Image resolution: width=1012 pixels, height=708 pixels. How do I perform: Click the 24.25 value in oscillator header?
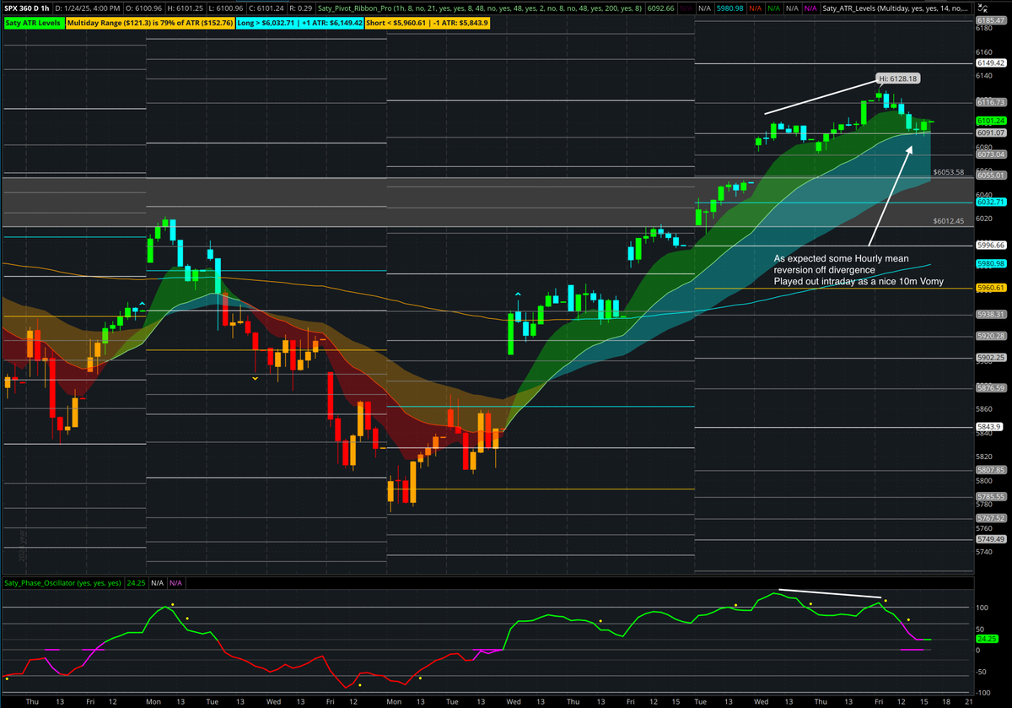coord(136,582)
